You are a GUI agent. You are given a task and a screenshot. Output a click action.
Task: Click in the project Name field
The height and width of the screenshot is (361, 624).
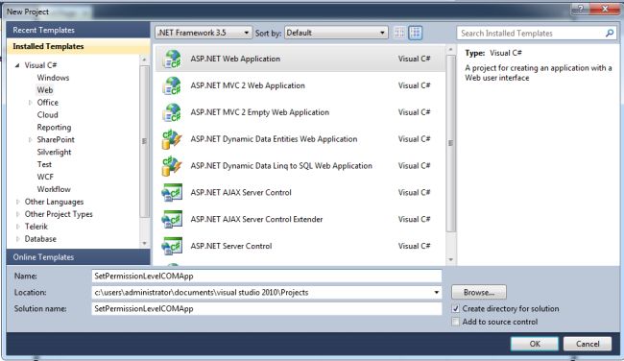pos(267,276)
